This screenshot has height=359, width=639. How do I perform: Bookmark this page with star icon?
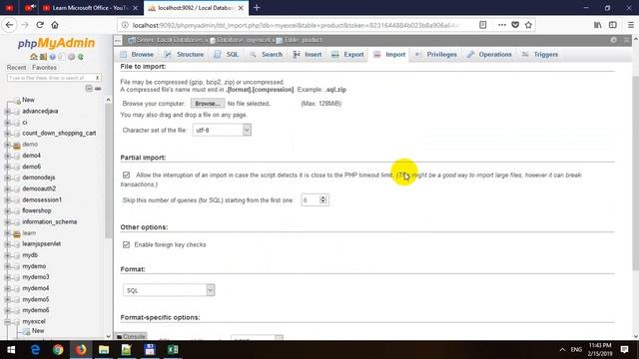(x=528, y=25)
